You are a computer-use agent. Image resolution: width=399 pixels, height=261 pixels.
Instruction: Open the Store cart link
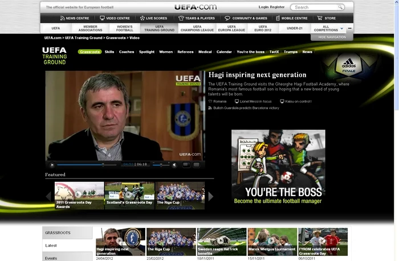(327, 18)
